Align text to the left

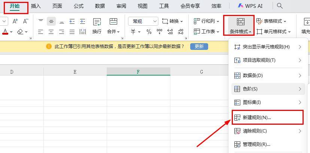[x=40, y=32]
